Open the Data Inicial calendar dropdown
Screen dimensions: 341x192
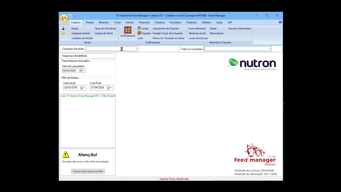click(x=83, y=88)
